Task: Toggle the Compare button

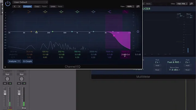Action: pos(27,7)
